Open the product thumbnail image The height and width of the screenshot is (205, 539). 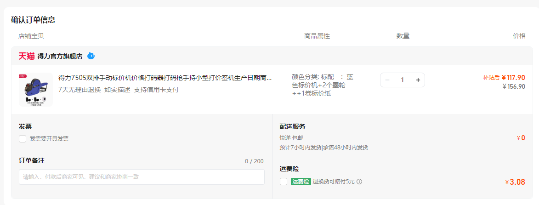pos(36,90)
